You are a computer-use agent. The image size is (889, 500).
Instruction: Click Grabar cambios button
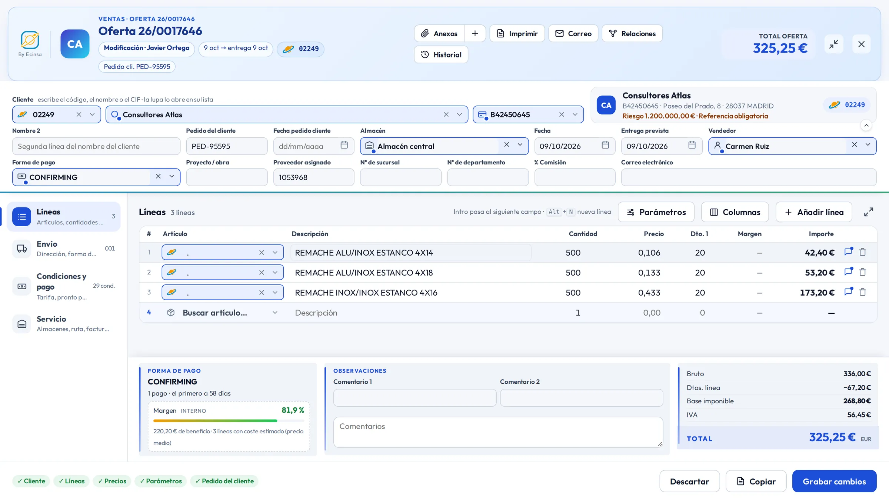pos(834,481)
